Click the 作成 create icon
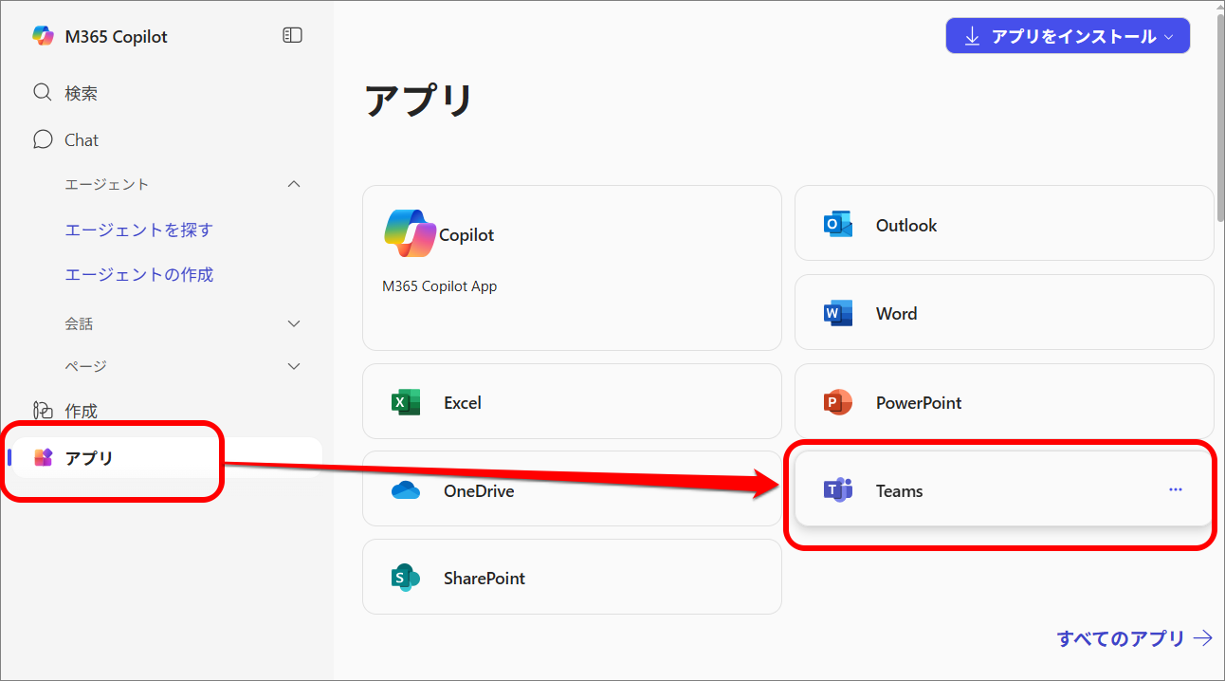Image resolution: width=1225 pixels, height=681 pixels. [x=42, y=411]
